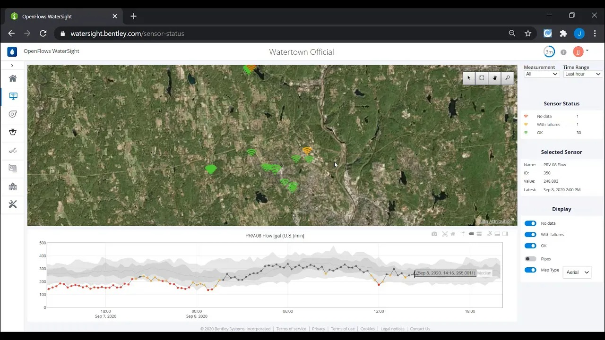Viewport: 605px width, 340px height.
Task: Open the help question mark icon
Action: click(563, 52)
